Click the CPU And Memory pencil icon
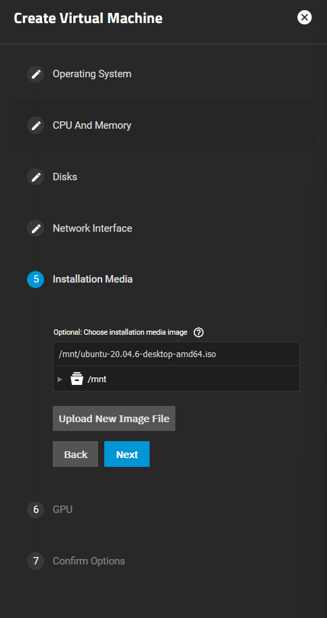 [x=35, y=126]
